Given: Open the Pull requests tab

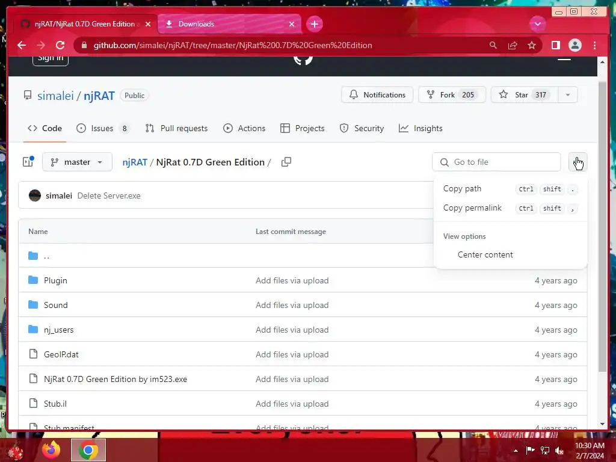Looking at the screenshot, I should tap(176, 129).
